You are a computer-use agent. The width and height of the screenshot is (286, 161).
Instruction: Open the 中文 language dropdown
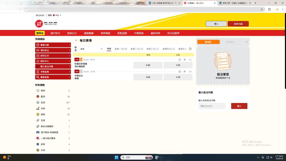(57, 15)
